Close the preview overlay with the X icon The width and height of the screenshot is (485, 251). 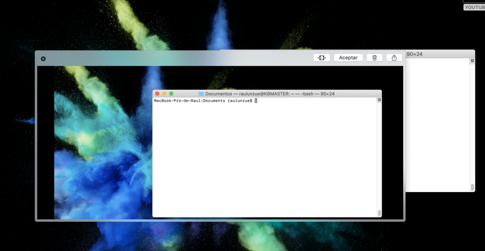[43, 59]
